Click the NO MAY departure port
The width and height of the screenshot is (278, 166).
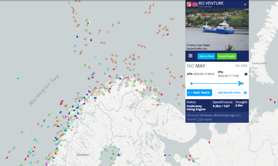tap(196, 66)
